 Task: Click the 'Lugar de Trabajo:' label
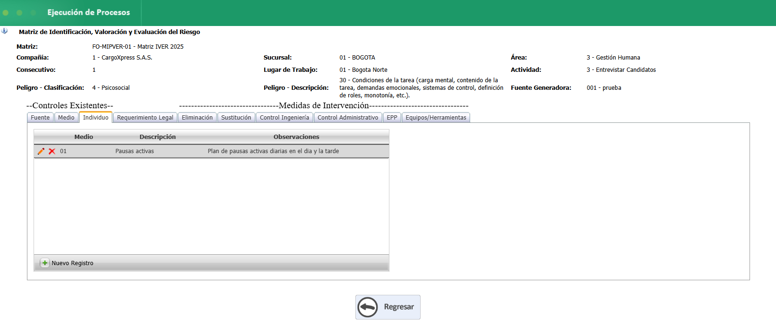[291, 70]
